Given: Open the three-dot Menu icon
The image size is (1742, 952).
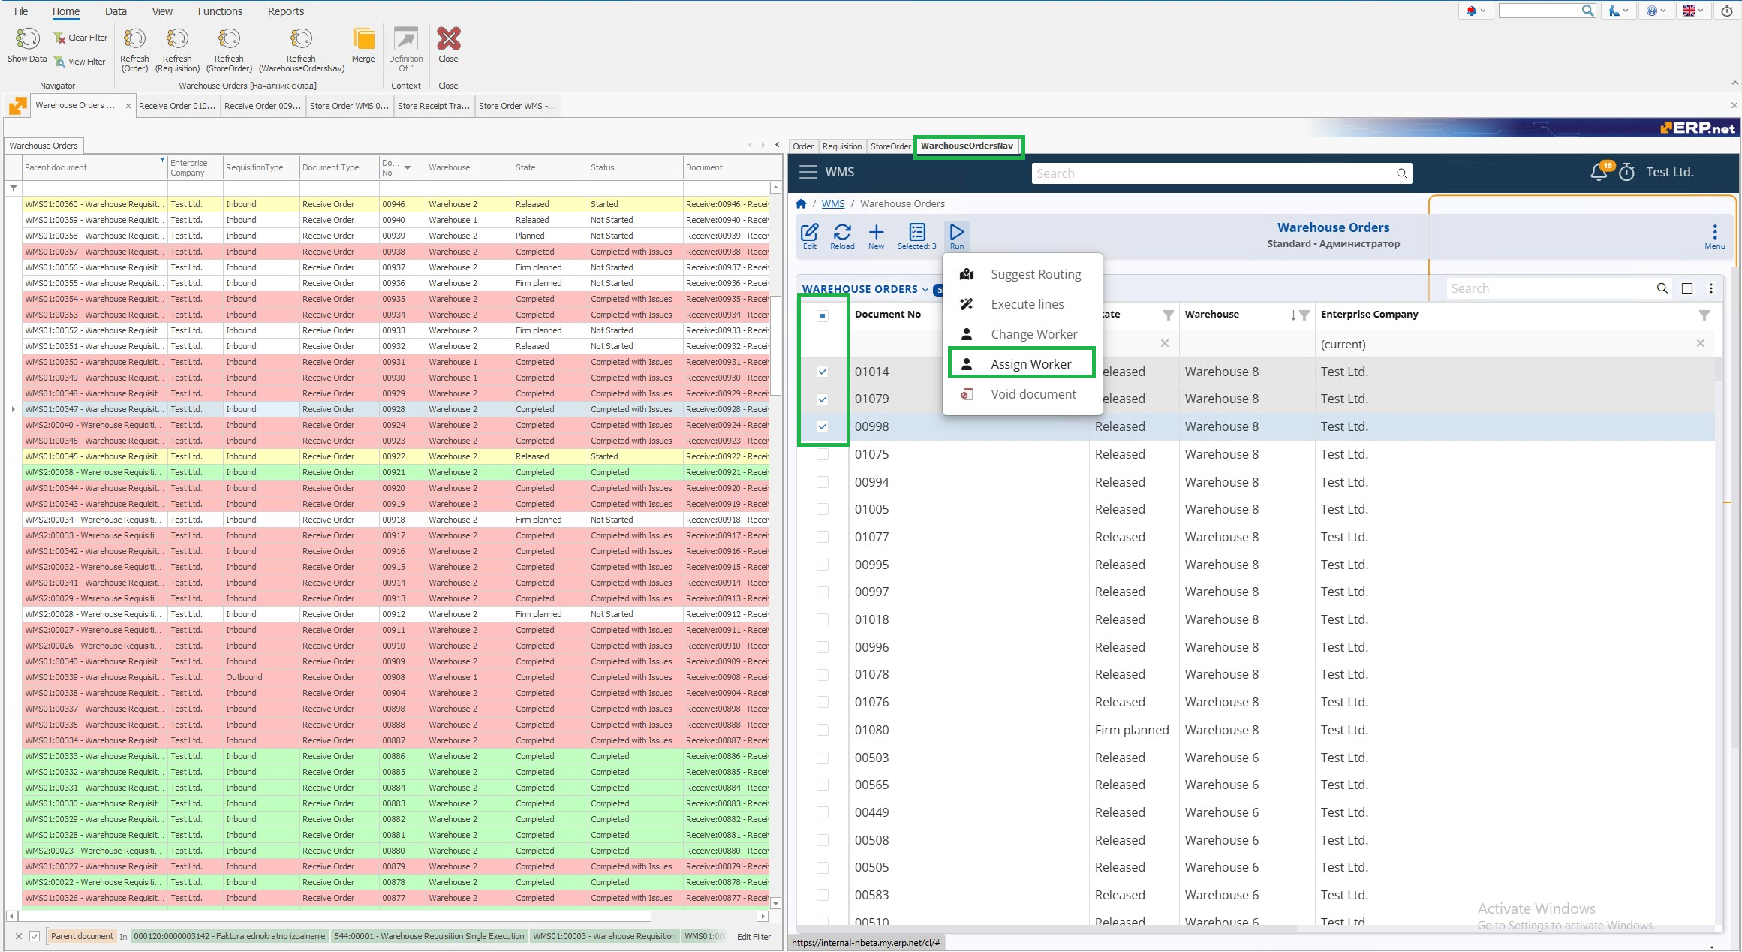Looking at the screenshot, I should pyautogui.click(x=1714, y=236).
